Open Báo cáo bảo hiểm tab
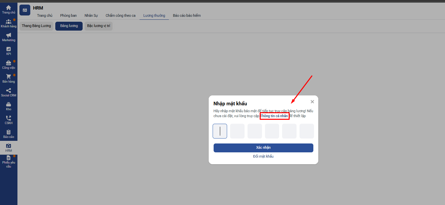The width and height of the screenshot is (445, 205). click(x=187, y=15)
